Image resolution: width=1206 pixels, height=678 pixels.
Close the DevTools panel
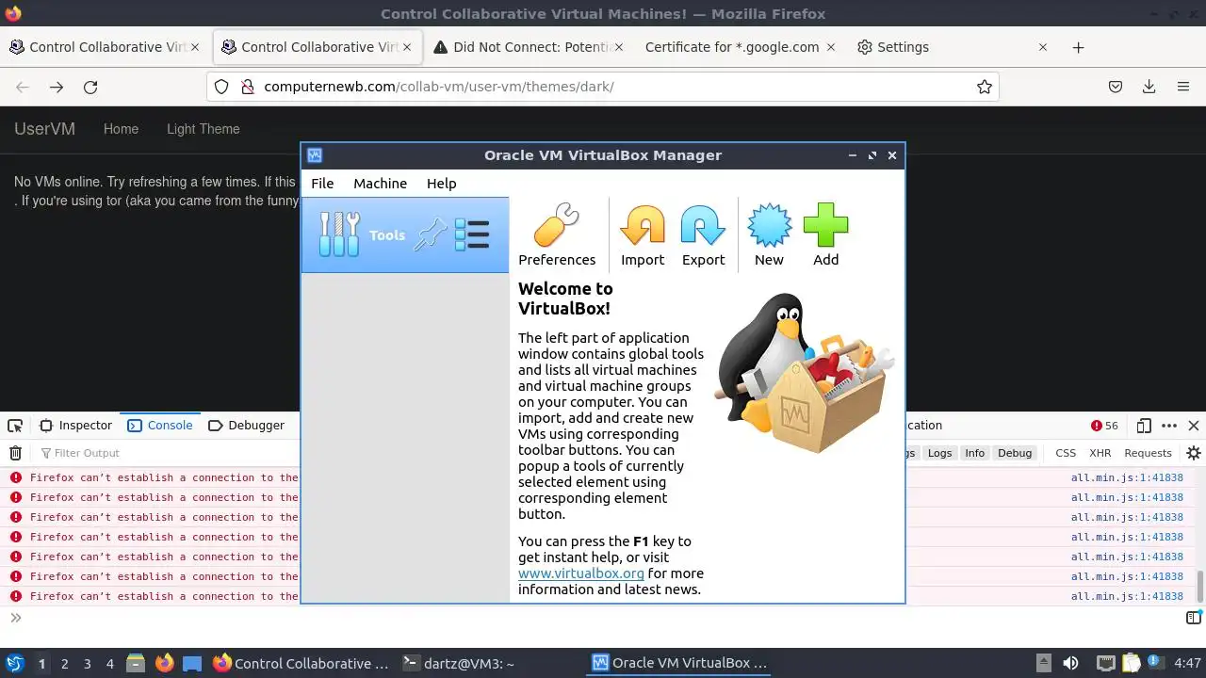(1194, 426)
